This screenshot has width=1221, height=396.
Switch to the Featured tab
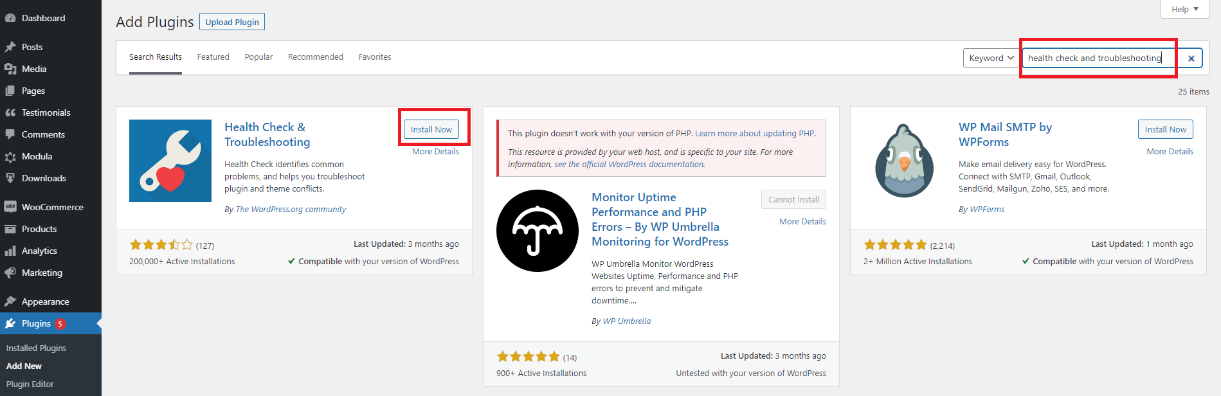[x=213, y=57]
